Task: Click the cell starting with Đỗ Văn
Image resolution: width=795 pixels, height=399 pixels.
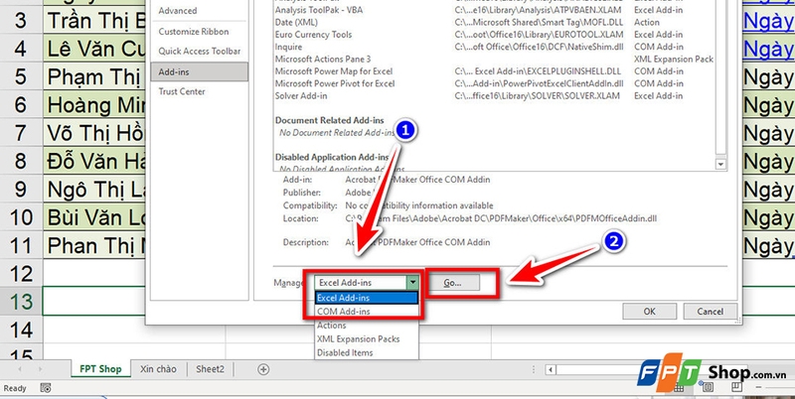Action: (x=95, y=161)
